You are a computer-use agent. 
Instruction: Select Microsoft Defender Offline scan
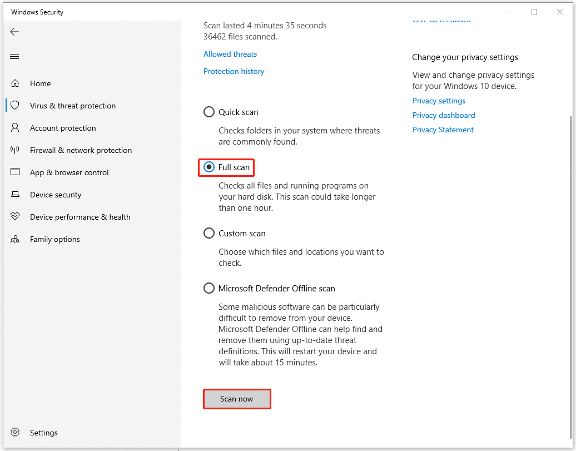coord(208,288)
